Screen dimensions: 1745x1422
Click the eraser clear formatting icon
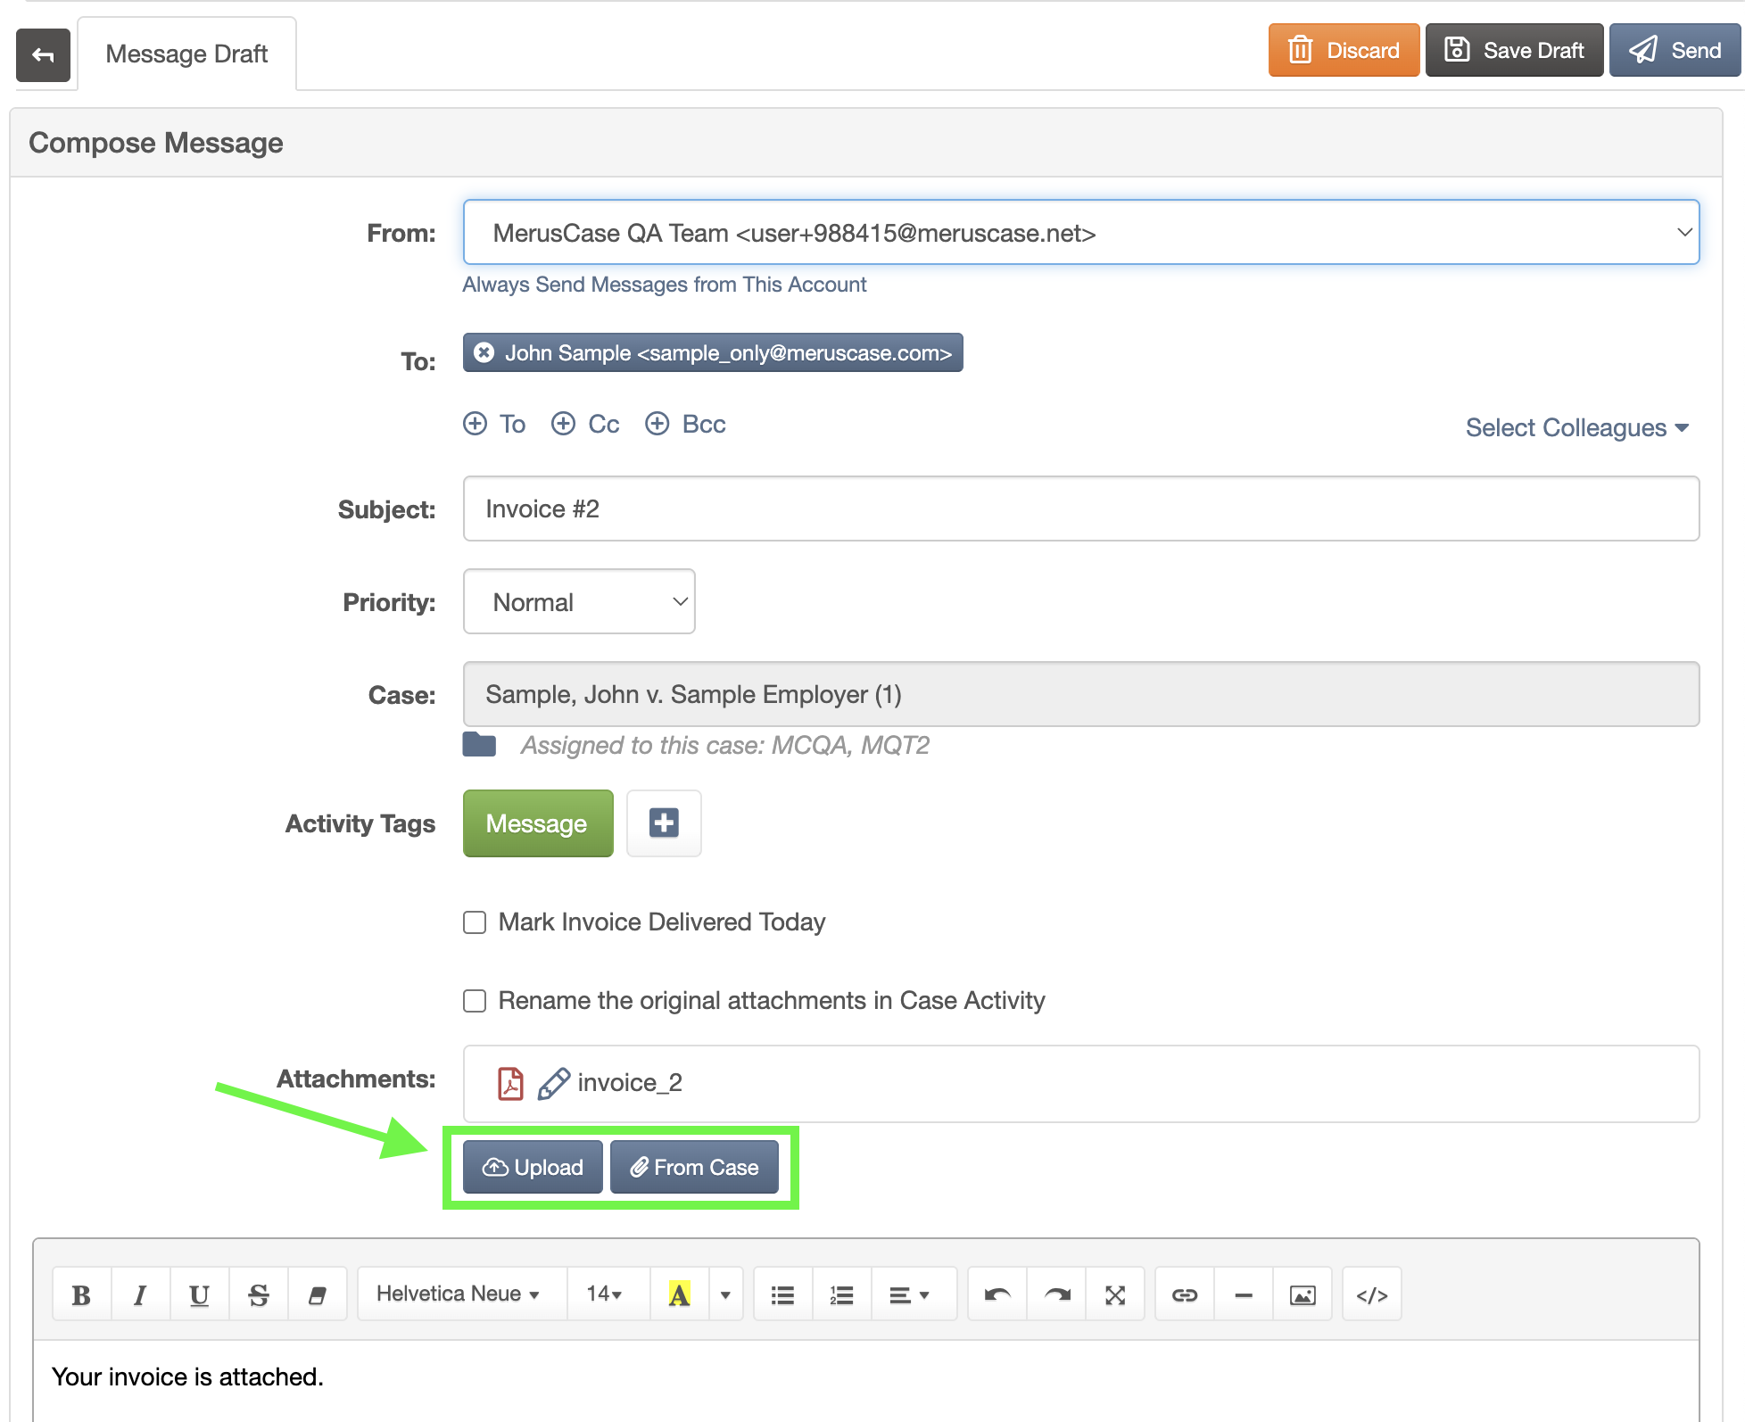point(317,1294)
